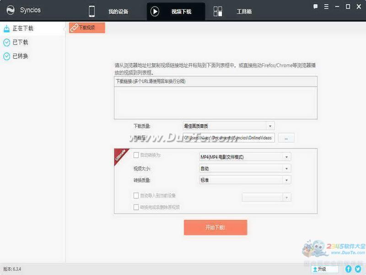Click the 升级 upgrade button
The height and width of the screenshot is (275, 366).
(325, 269)
